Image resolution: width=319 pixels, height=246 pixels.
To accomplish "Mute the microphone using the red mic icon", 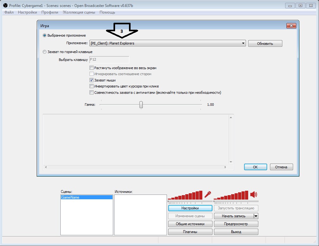I will (207, 195).
